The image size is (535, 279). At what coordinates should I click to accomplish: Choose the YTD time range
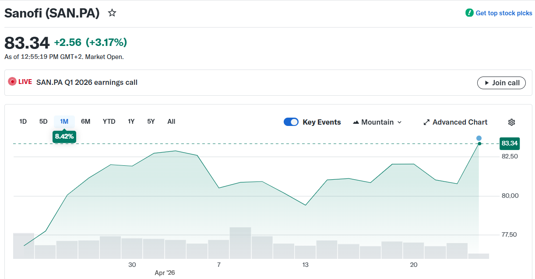[x=109, y=122]
